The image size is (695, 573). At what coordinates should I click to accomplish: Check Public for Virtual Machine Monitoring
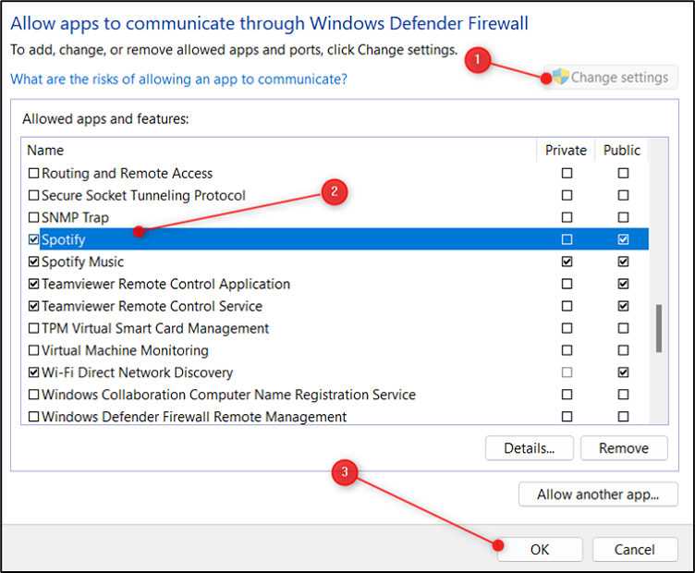pyautogui.click(x=623, y=350)
